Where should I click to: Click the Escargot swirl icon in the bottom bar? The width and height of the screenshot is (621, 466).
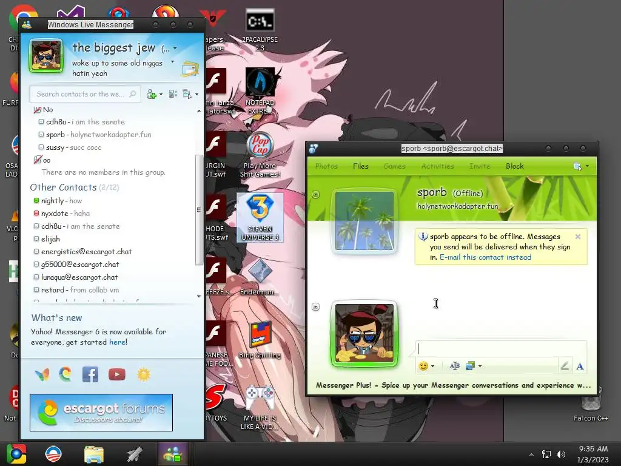(65, 374)
